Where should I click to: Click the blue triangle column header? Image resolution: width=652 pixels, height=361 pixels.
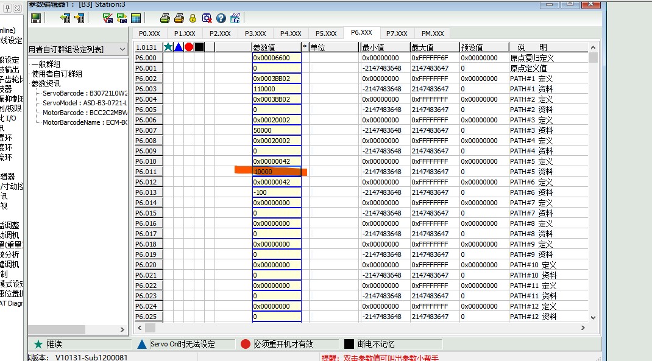pyautogui.click(x=179, y=47)
